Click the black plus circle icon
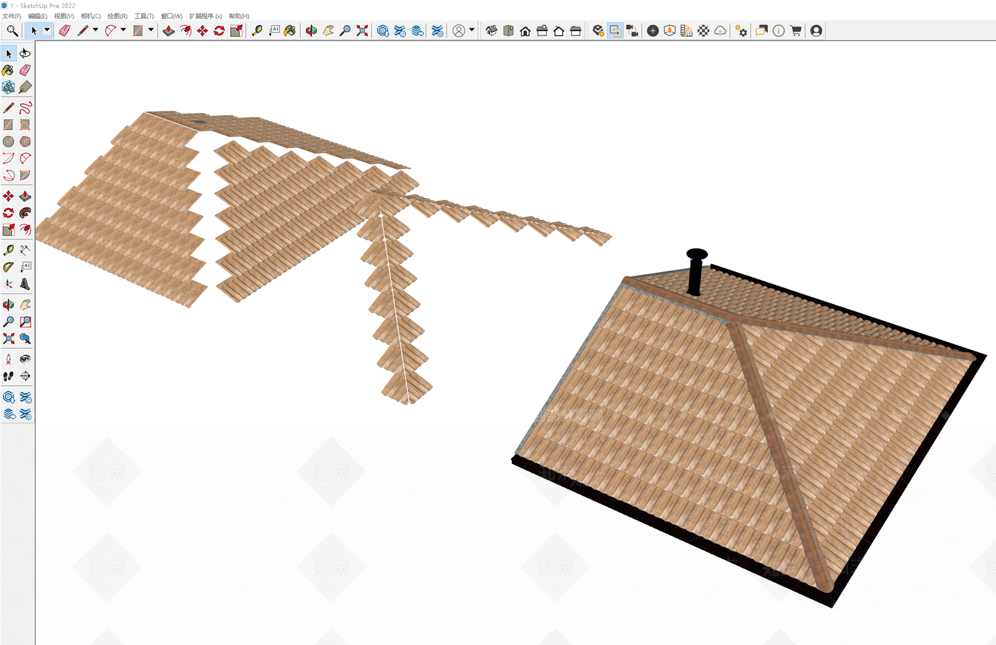 [x=653, y=31]
